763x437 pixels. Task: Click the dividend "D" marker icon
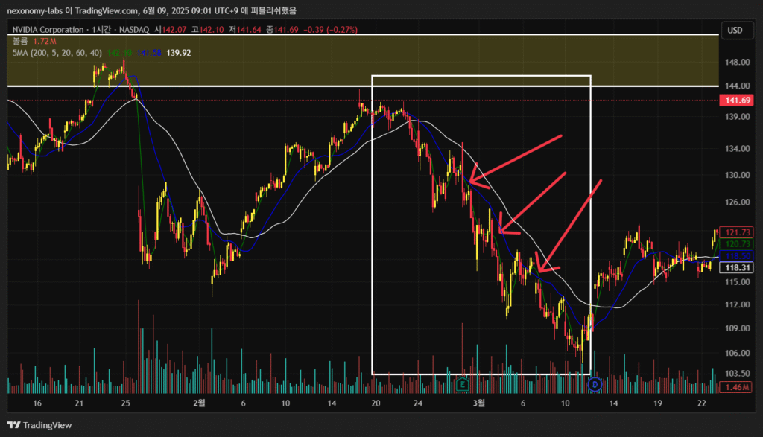click(x=595, y=384)
